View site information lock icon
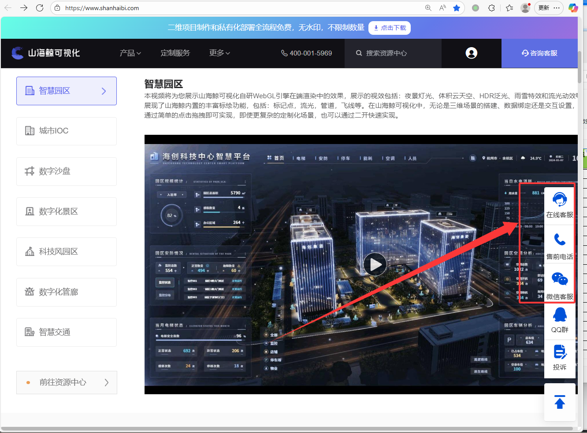 coord(57,8)
